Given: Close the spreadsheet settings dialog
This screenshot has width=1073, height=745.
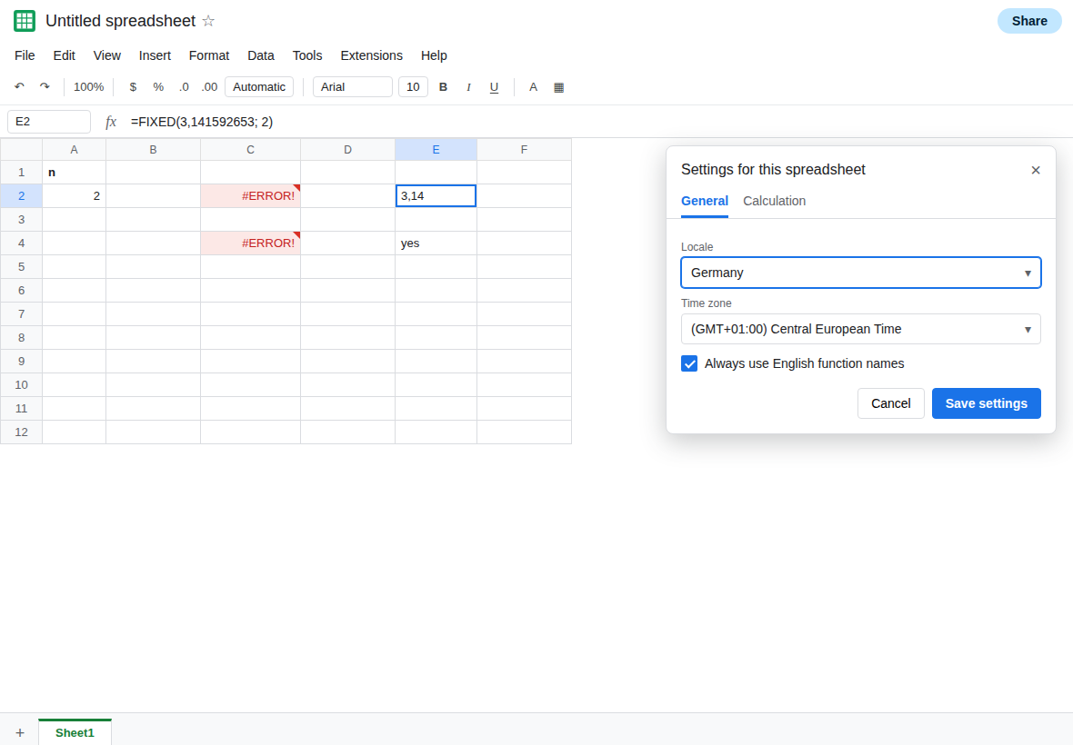Looking at the screenshot, I should (x=1036, y=170).
